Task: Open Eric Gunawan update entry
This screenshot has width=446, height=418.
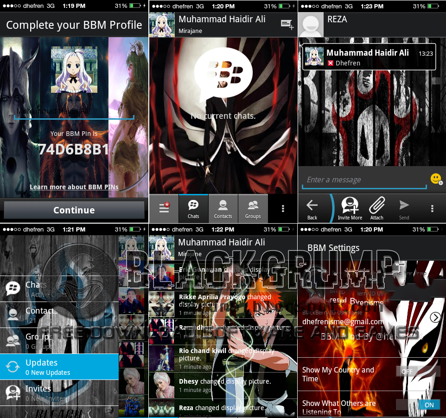Action: (223, 277)
